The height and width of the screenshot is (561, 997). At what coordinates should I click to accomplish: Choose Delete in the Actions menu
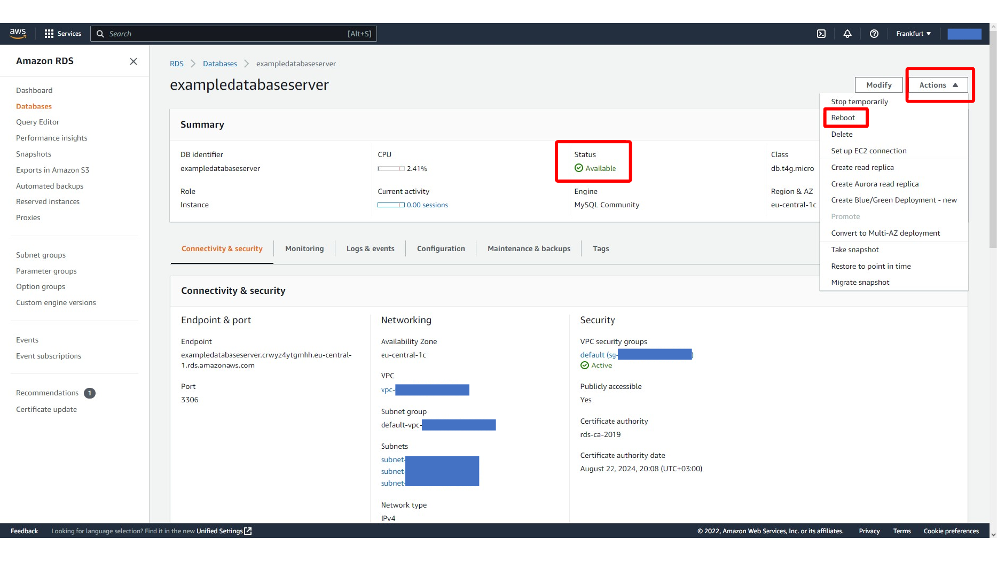coord(842,134)
